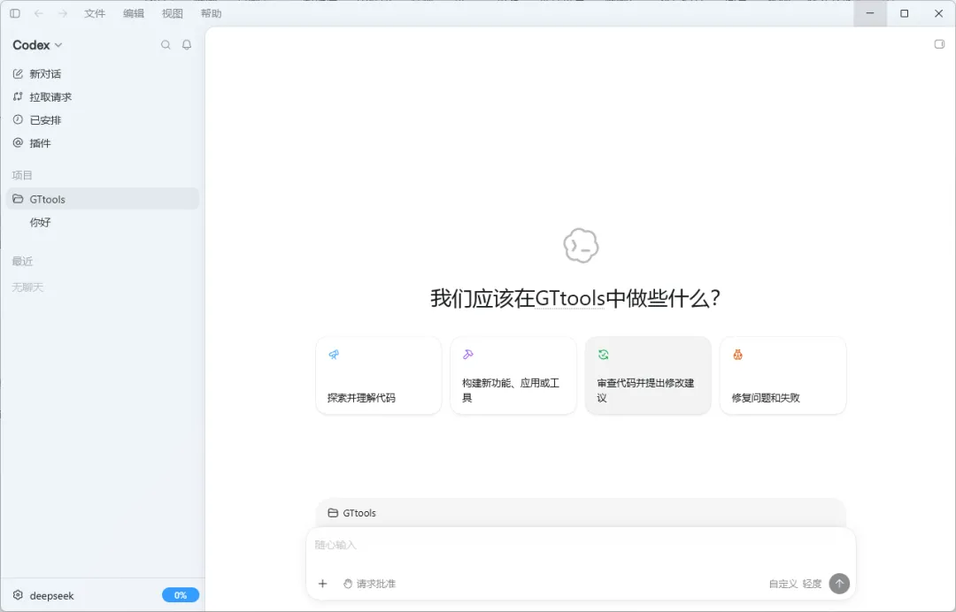Open the 视图 menu
This screenshot has width=956, height=612.
(x=173, y=13)
